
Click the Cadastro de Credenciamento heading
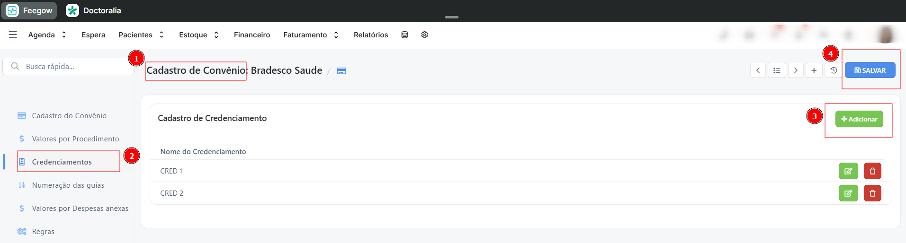(212, 118)
